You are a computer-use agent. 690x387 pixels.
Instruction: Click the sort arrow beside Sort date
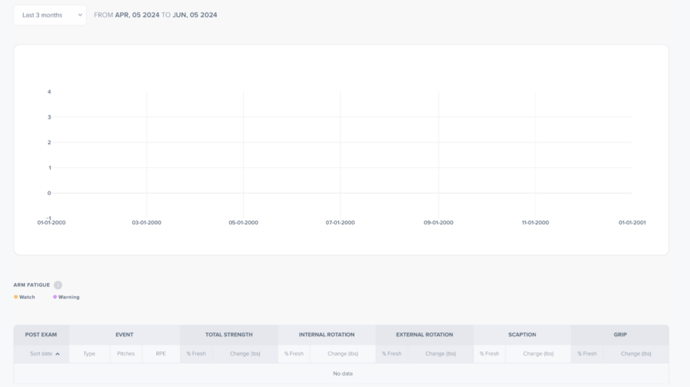(x=58, y=354)
